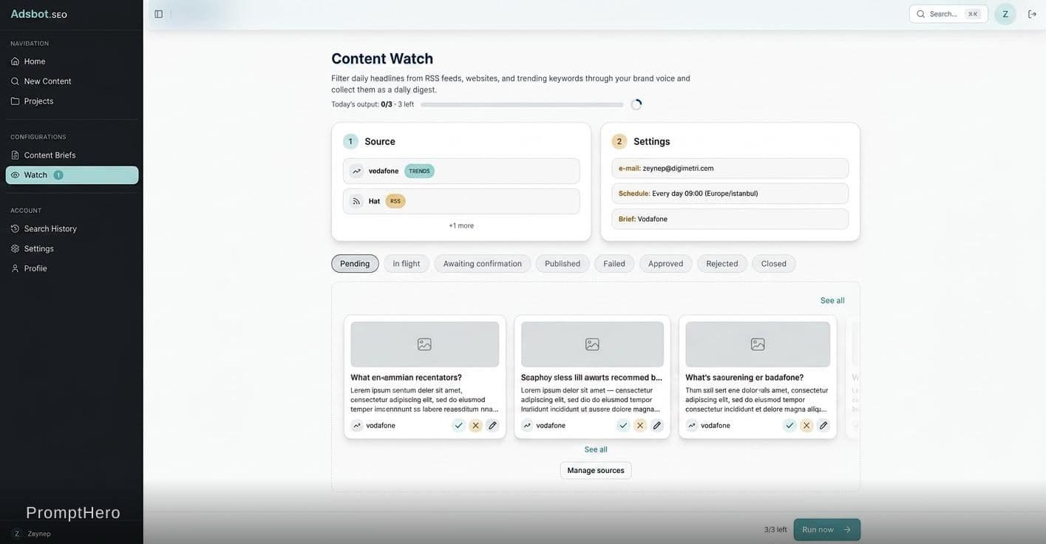
Task: Approve the 'Soaphoy sless' card
Action: (623, 426)
